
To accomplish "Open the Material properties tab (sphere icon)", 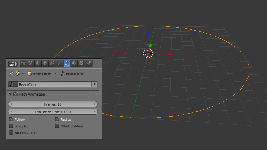I will click(74, 63).
